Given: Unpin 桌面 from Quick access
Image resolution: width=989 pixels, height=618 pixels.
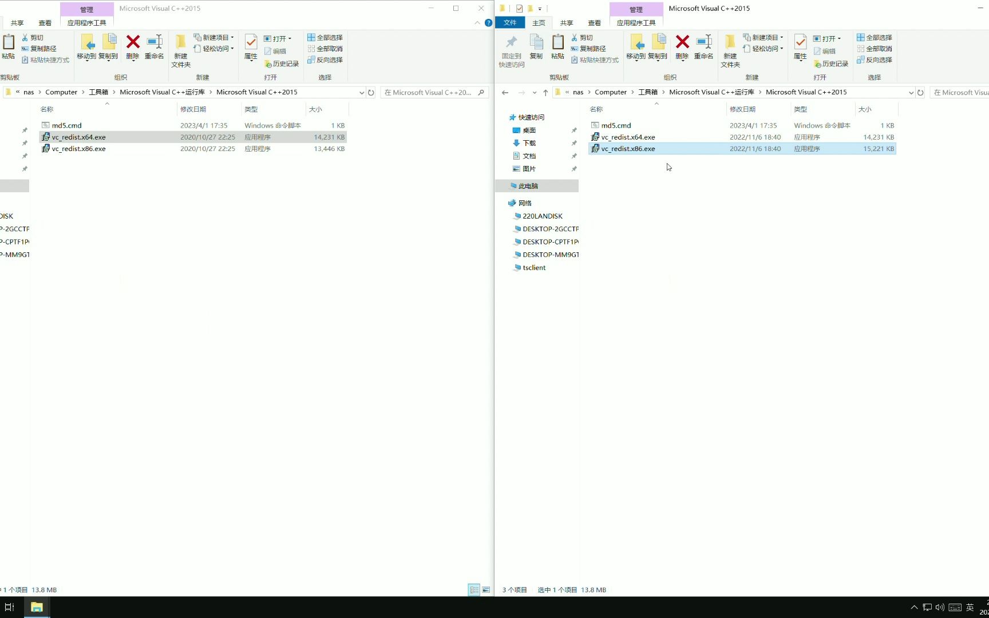Looking at the screenshot, I should pos(574,130).
